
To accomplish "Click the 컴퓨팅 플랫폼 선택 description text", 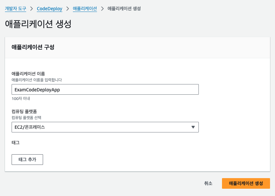I will [27, 118].
